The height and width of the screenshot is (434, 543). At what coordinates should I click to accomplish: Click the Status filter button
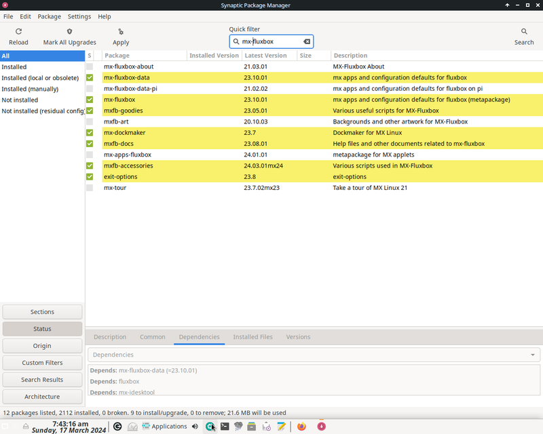[x=42, y=329]
